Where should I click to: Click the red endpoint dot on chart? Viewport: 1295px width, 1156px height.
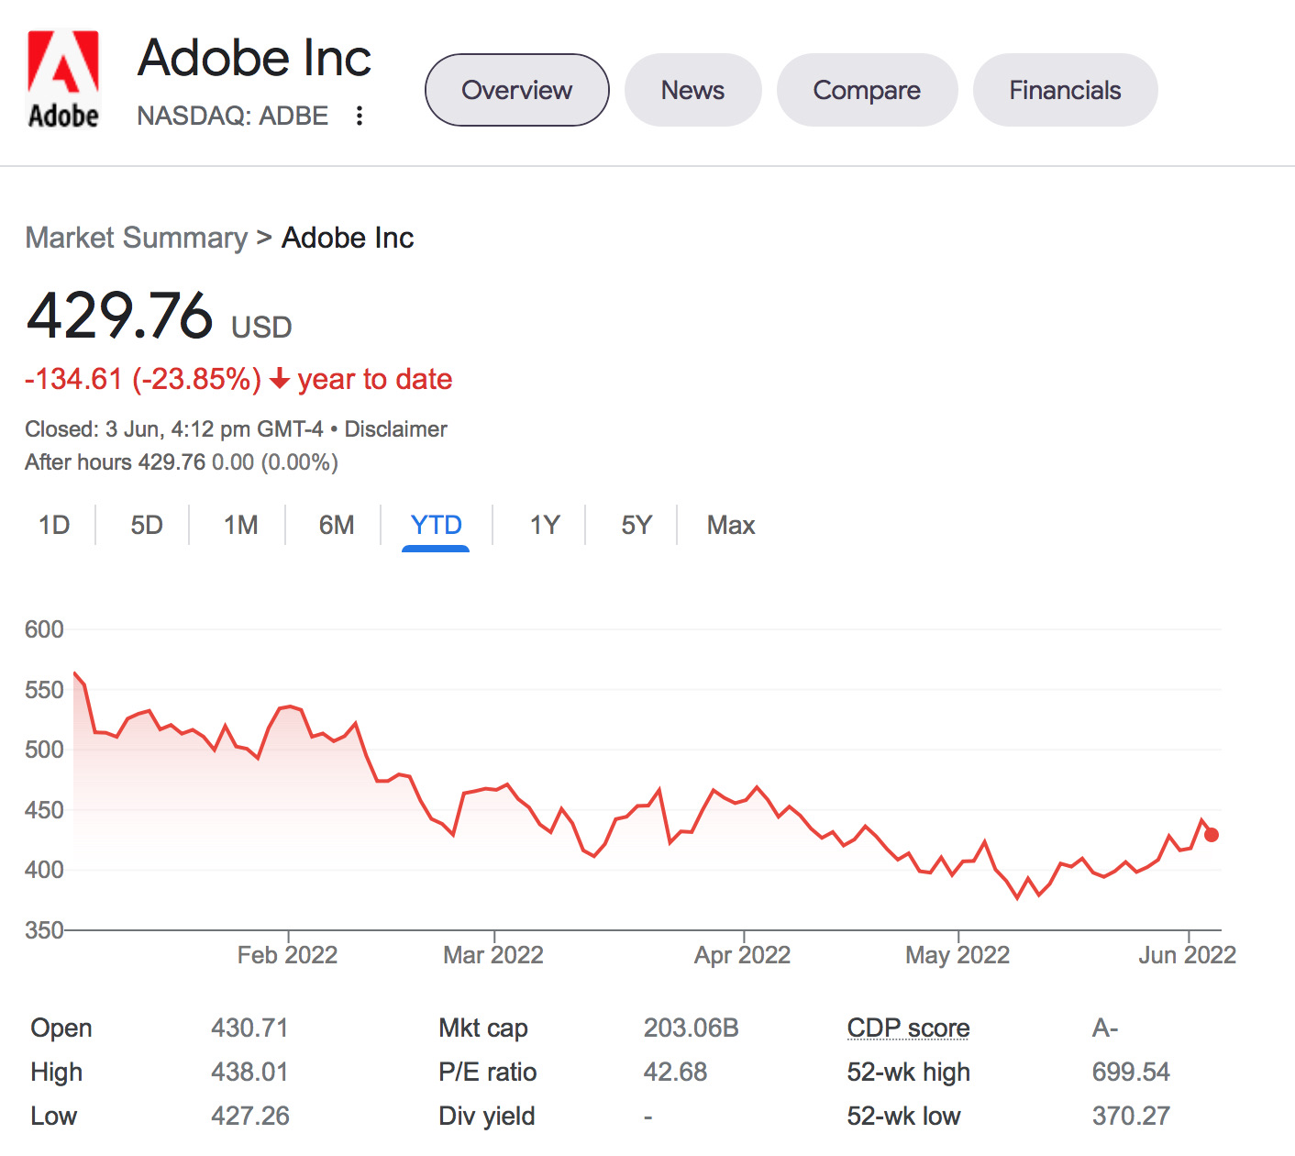1212,835
